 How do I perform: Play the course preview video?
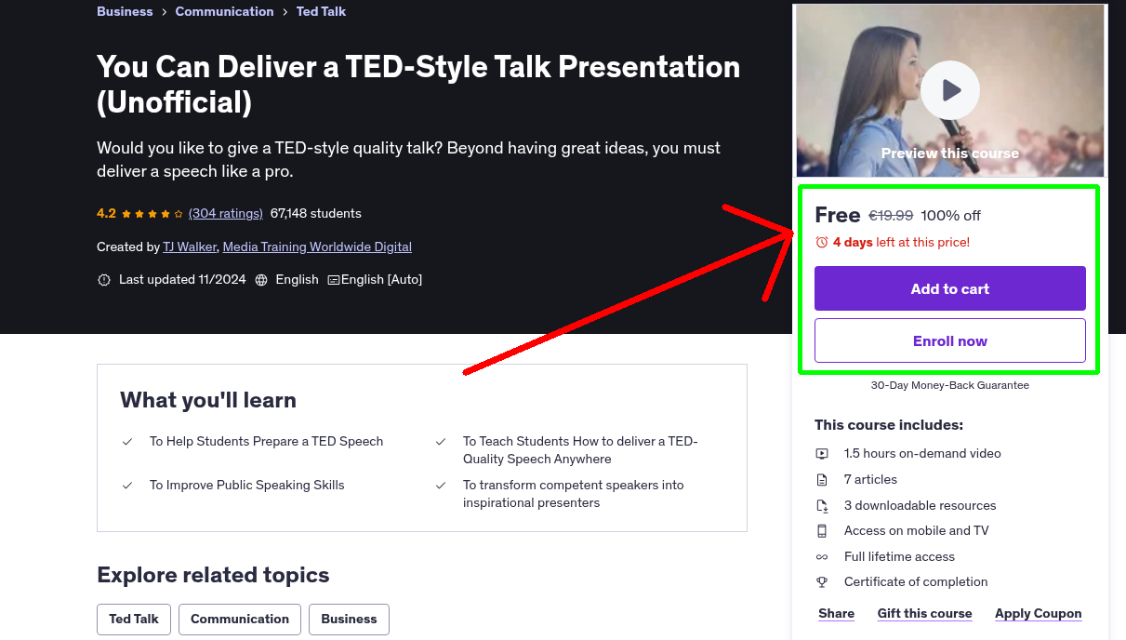click(950, 90)
